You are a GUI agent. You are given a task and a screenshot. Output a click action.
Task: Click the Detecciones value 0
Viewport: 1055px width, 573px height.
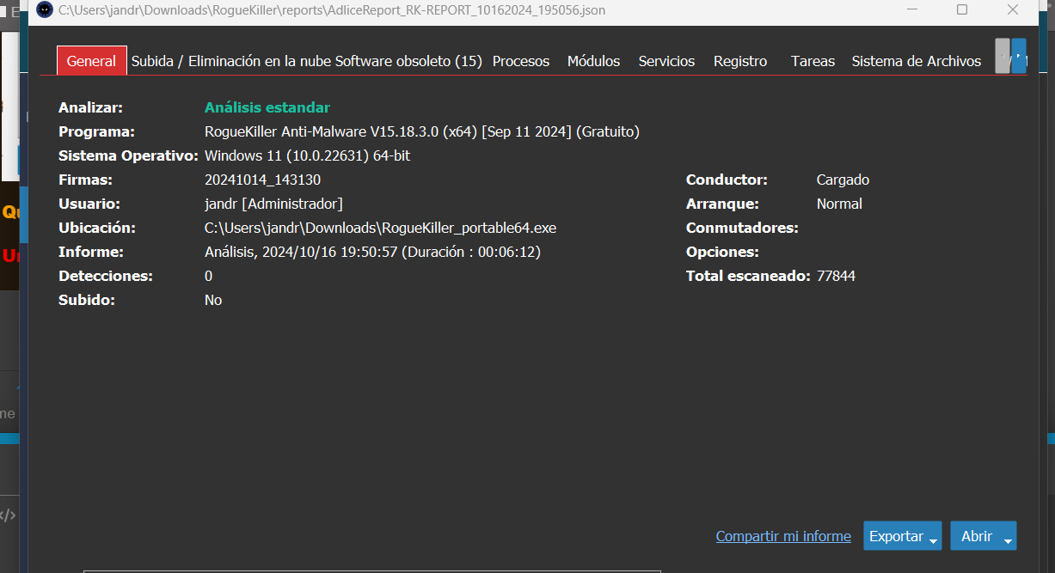(x=208, y=276)
